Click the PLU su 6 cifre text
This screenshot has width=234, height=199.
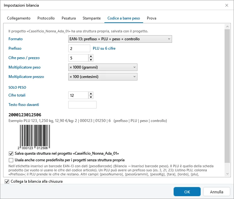(104, 48)
